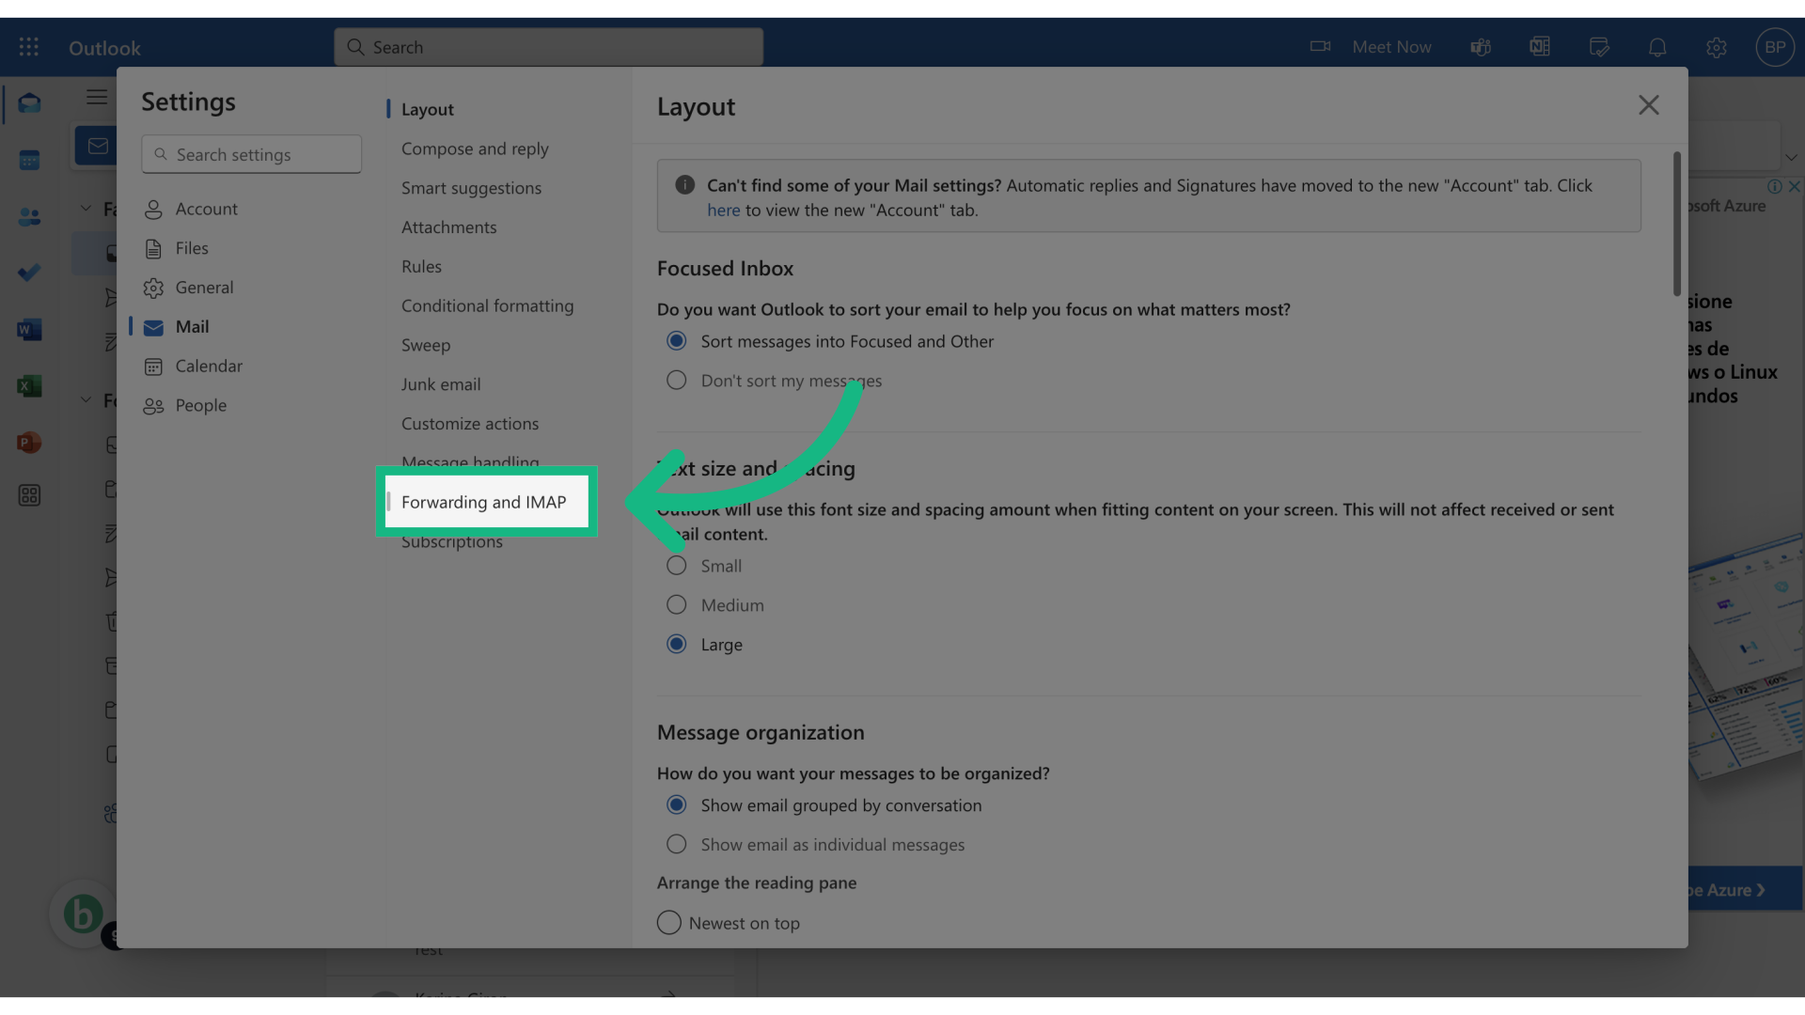Collapse the Folders section chevron

(x=86, y=400)
